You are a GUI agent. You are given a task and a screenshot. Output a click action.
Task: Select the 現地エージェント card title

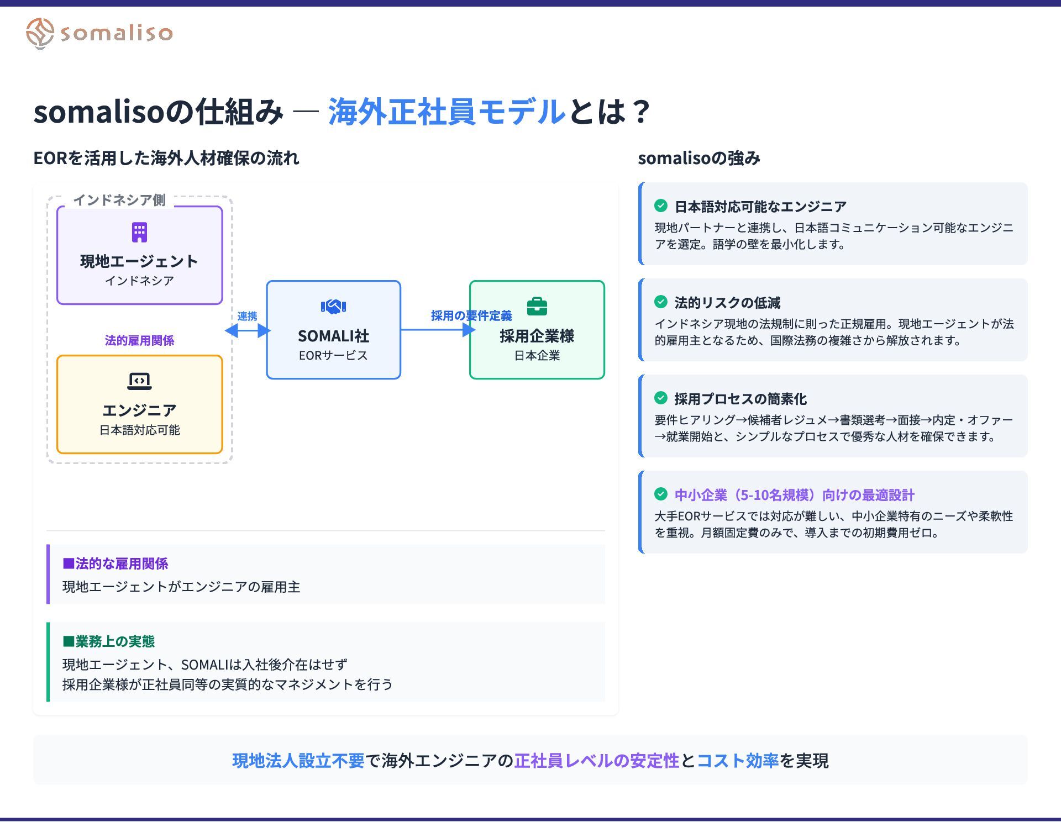tap(139, 261)
